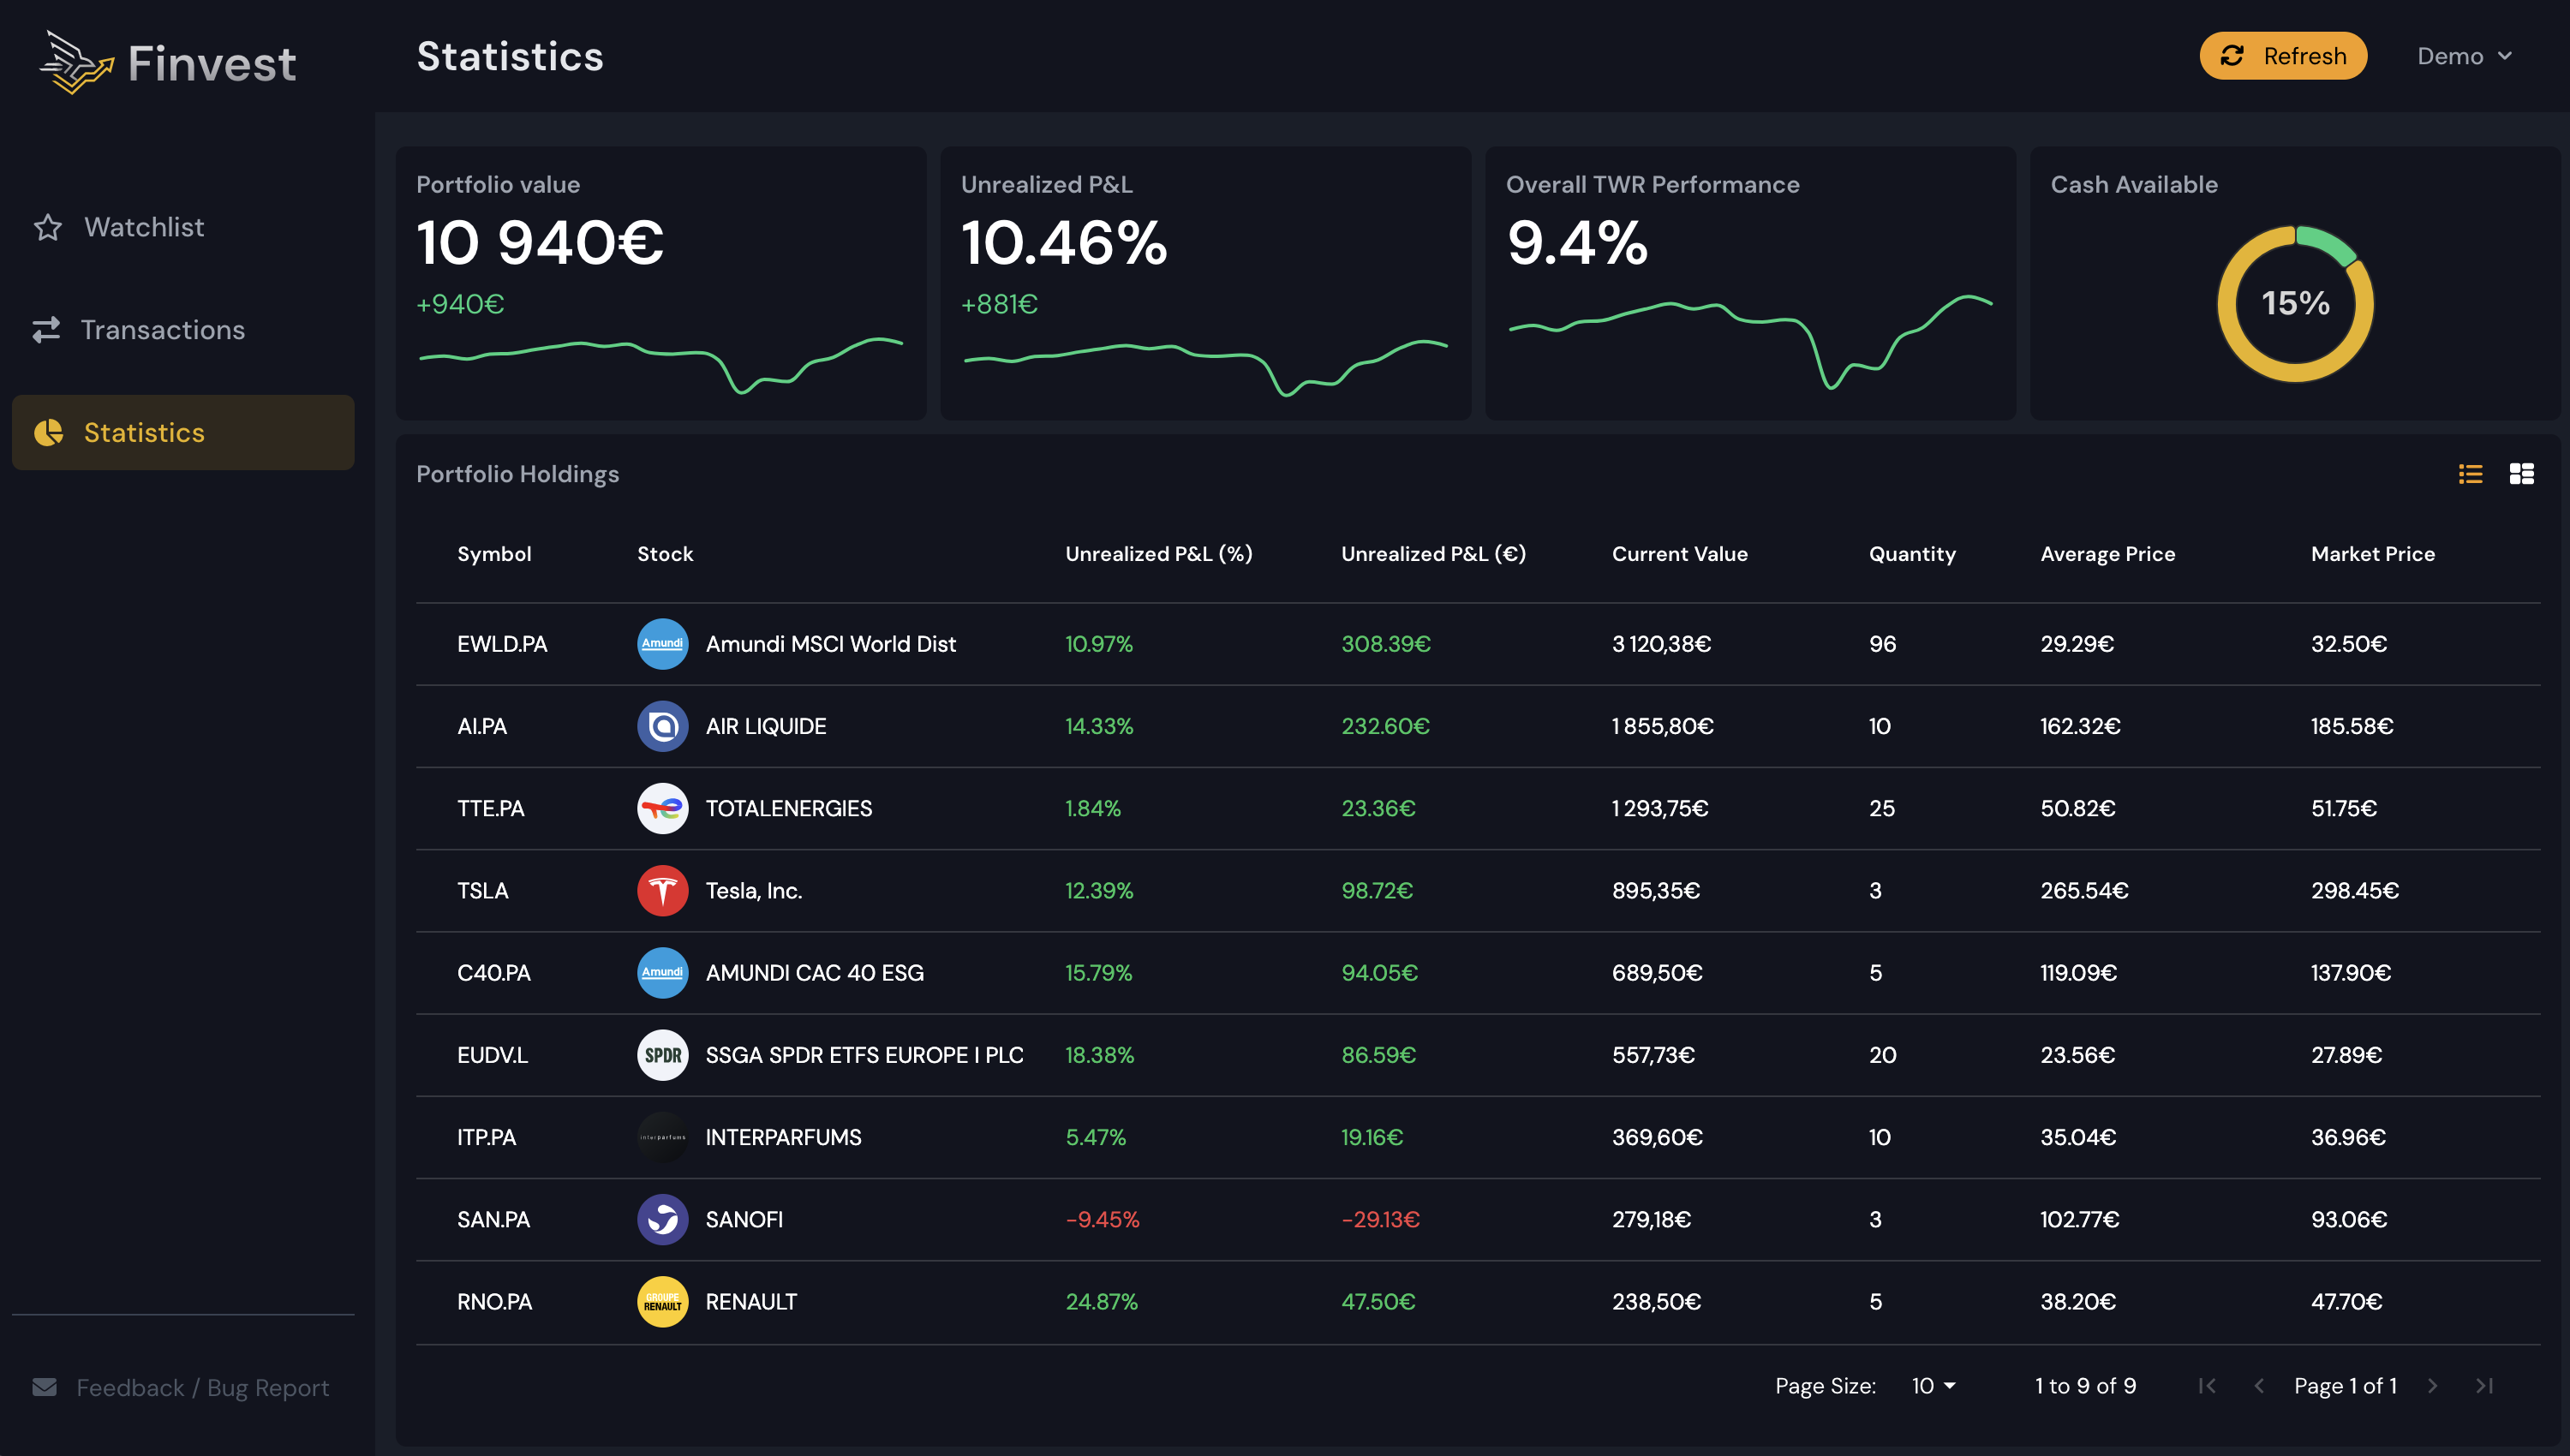The image size is (2570, 1456).
Task: Click the Amundi logo for MSCI World Dist
Action: 663,644
